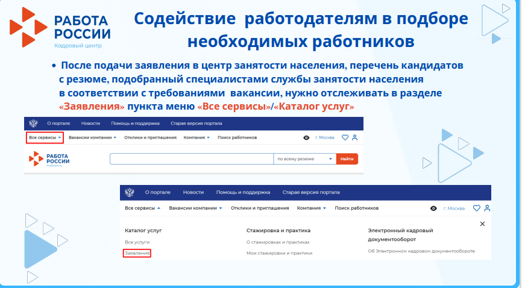Focus the resume search input field
Image resolution: width=522 pixels, height=288 pixels.
(192, 159)
